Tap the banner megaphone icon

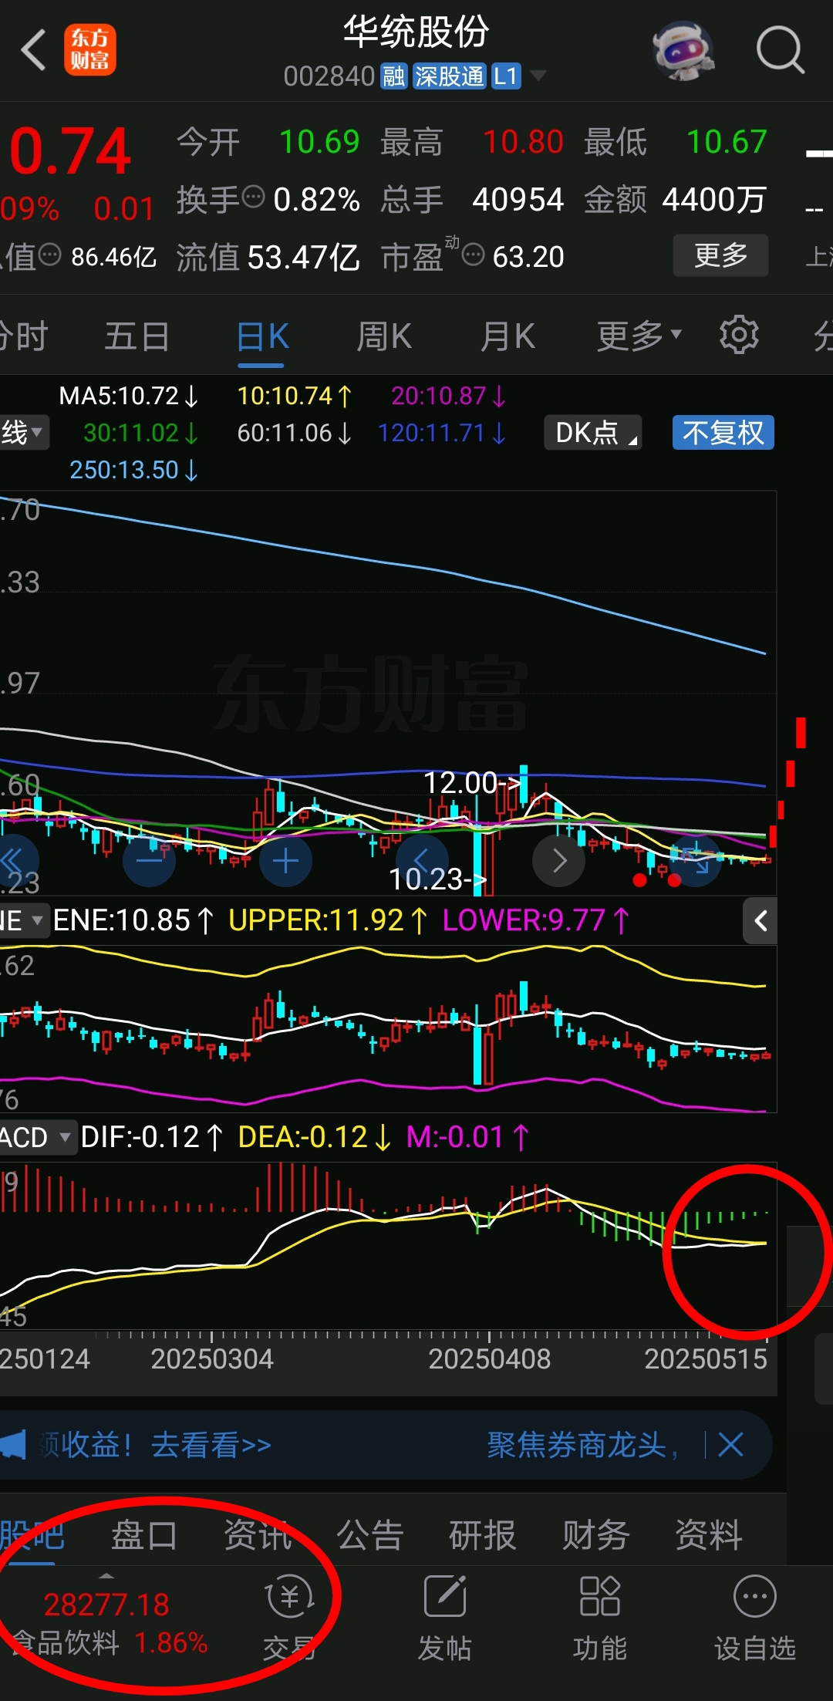point(13,1444)
